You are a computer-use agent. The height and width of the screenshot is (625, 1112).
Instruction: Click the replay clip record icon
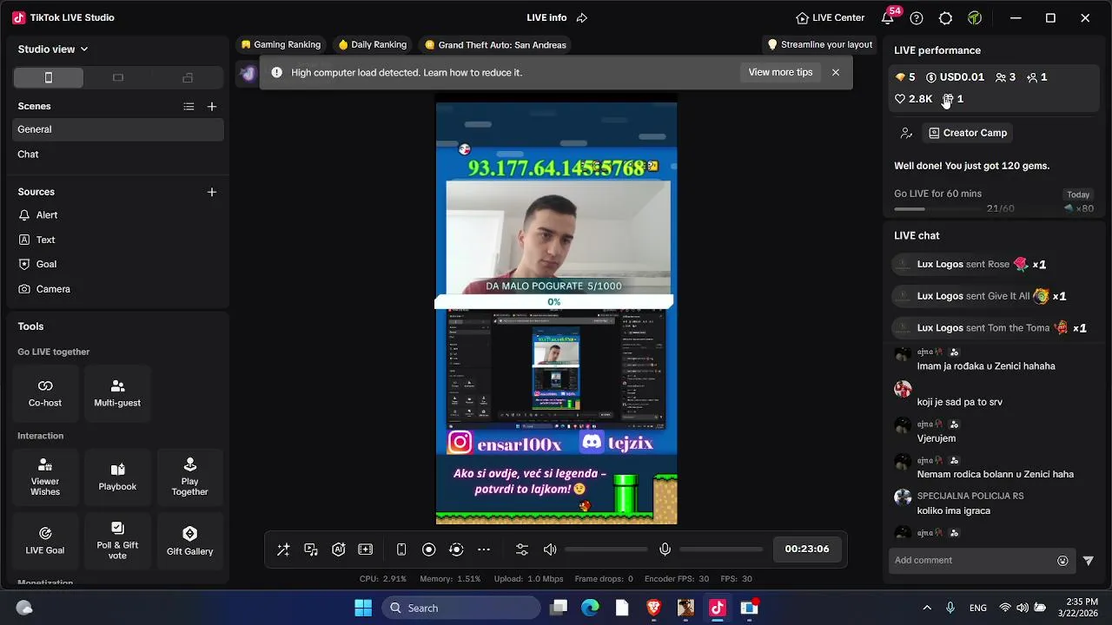456,549
